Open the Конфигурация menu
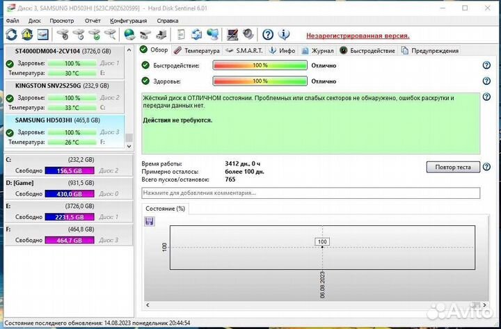501x329 pixels. click(x=129, y=21)
